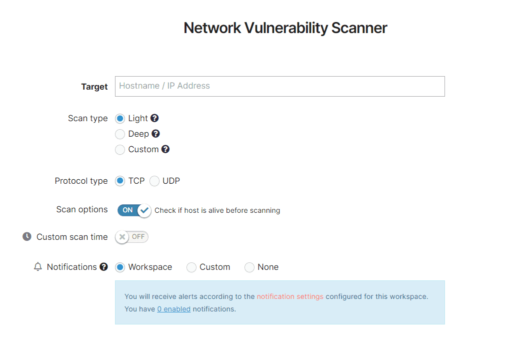This screenshot has width=531, height=346.
Task: Click the checkmark on the ON switch
Action: pyautogui.click(x=145, y=211)
